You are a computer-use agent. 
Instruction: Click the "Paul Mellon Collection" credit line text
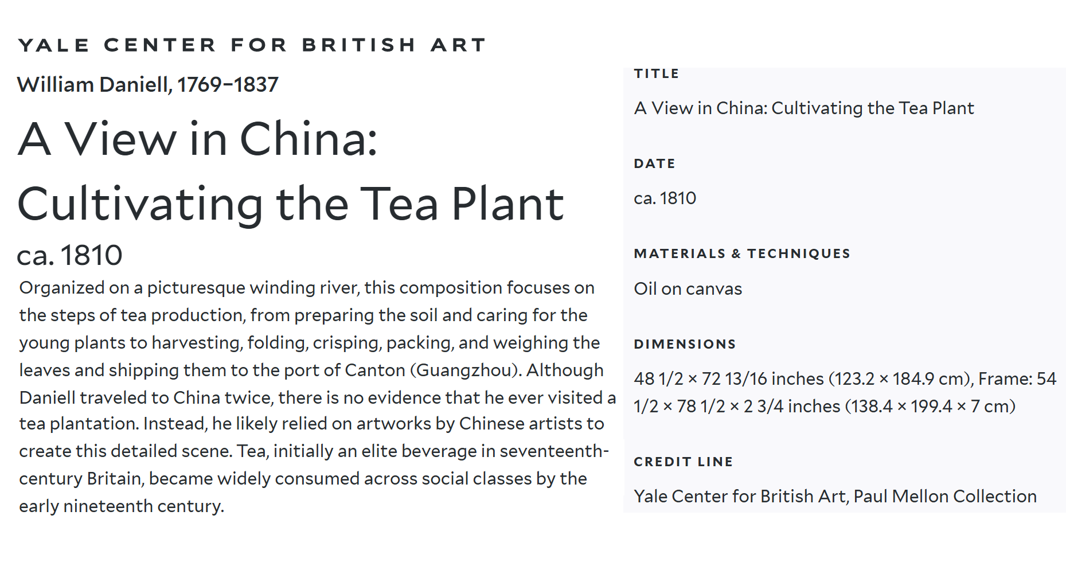pyautogui.click(x=944, y=497)
